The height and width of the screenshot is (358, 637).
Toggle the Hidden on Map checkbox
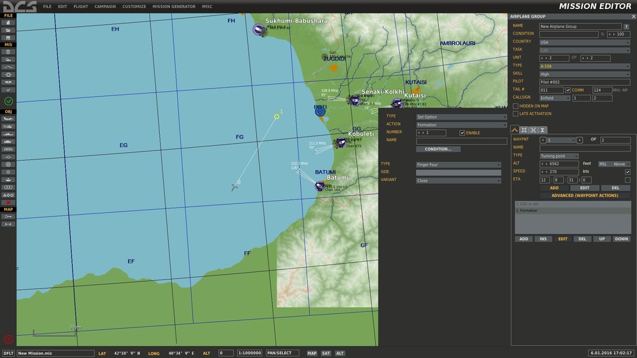tap(516, 106)
